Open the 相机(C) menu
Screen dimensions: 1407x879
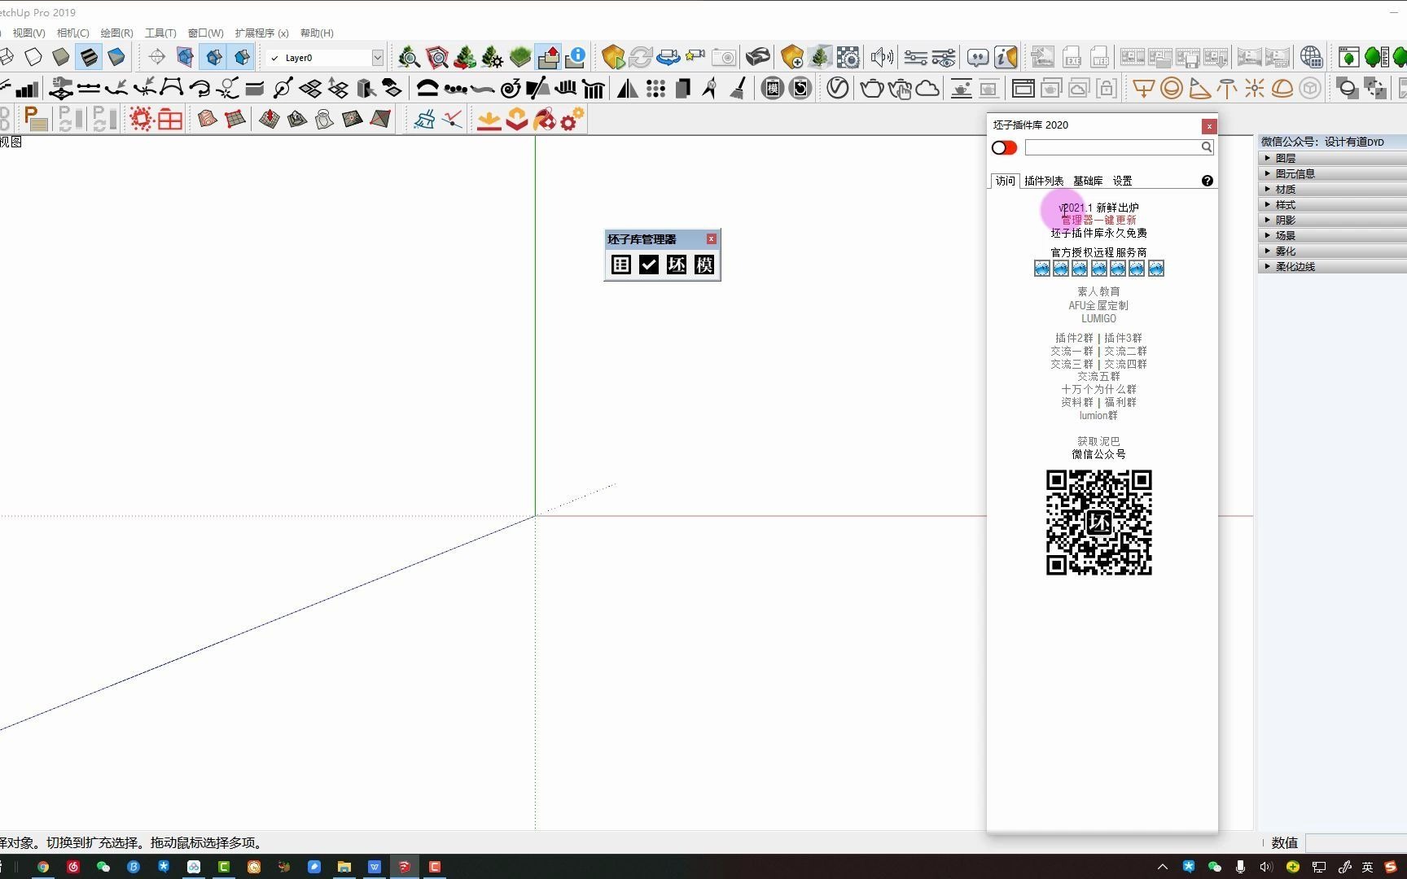[x=73, y=33]
